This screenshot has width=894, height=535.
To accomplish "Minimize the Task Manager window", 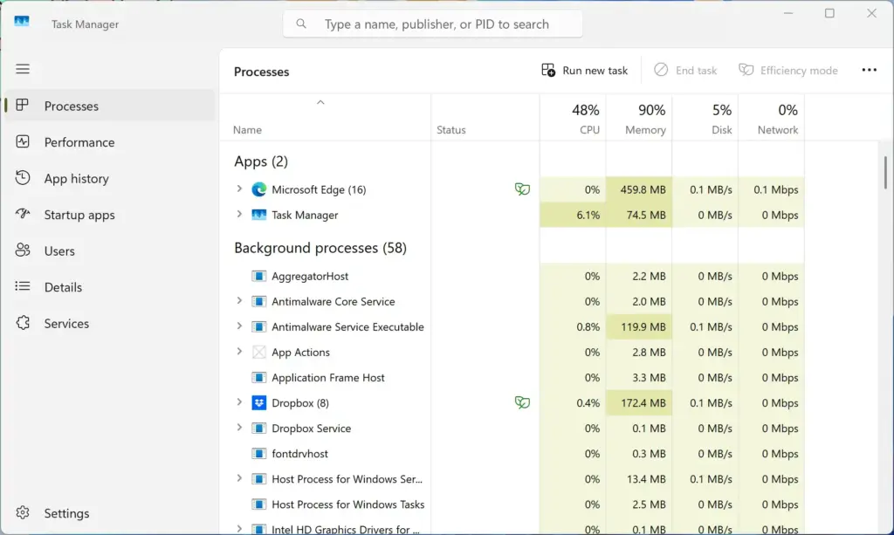I will (x=788, y=13).
